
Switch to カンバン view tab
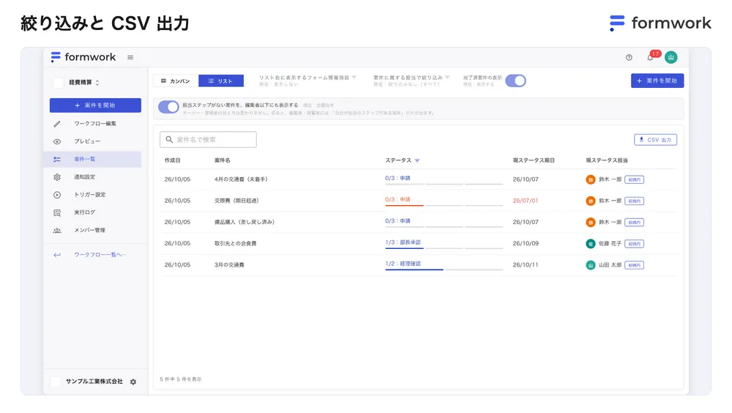176,81
